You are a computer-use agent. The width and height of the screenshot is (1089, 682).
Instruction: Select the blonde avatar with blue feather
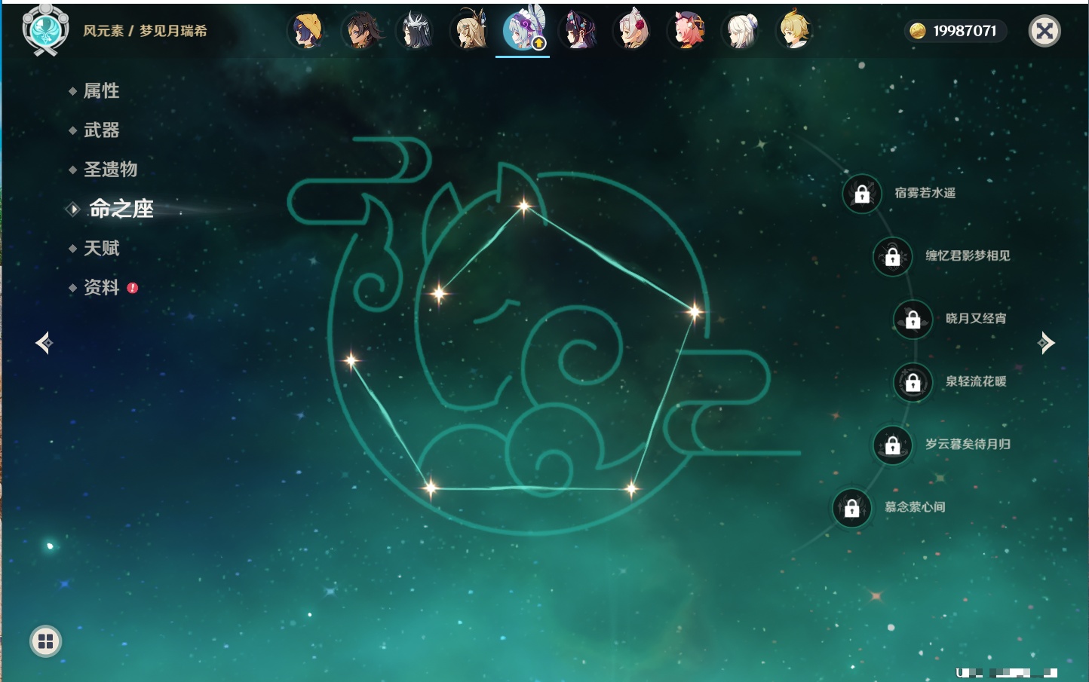coord(470,31)
